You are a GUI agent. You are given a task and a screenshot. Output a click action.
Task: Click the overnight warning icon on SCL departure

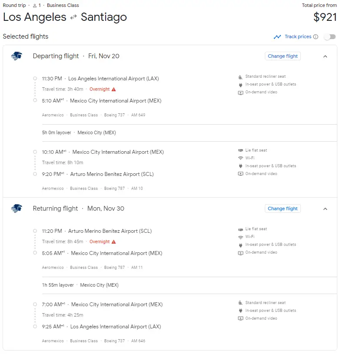coord(114,242)
